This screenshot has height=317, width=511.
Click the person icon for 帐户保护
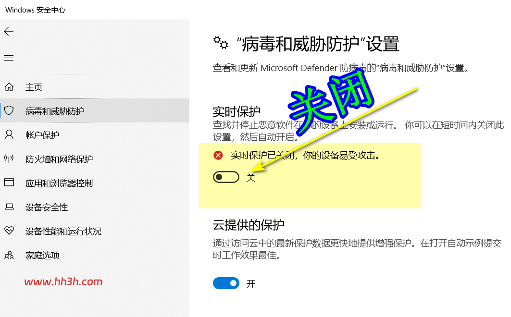click(x=9, y=135)
